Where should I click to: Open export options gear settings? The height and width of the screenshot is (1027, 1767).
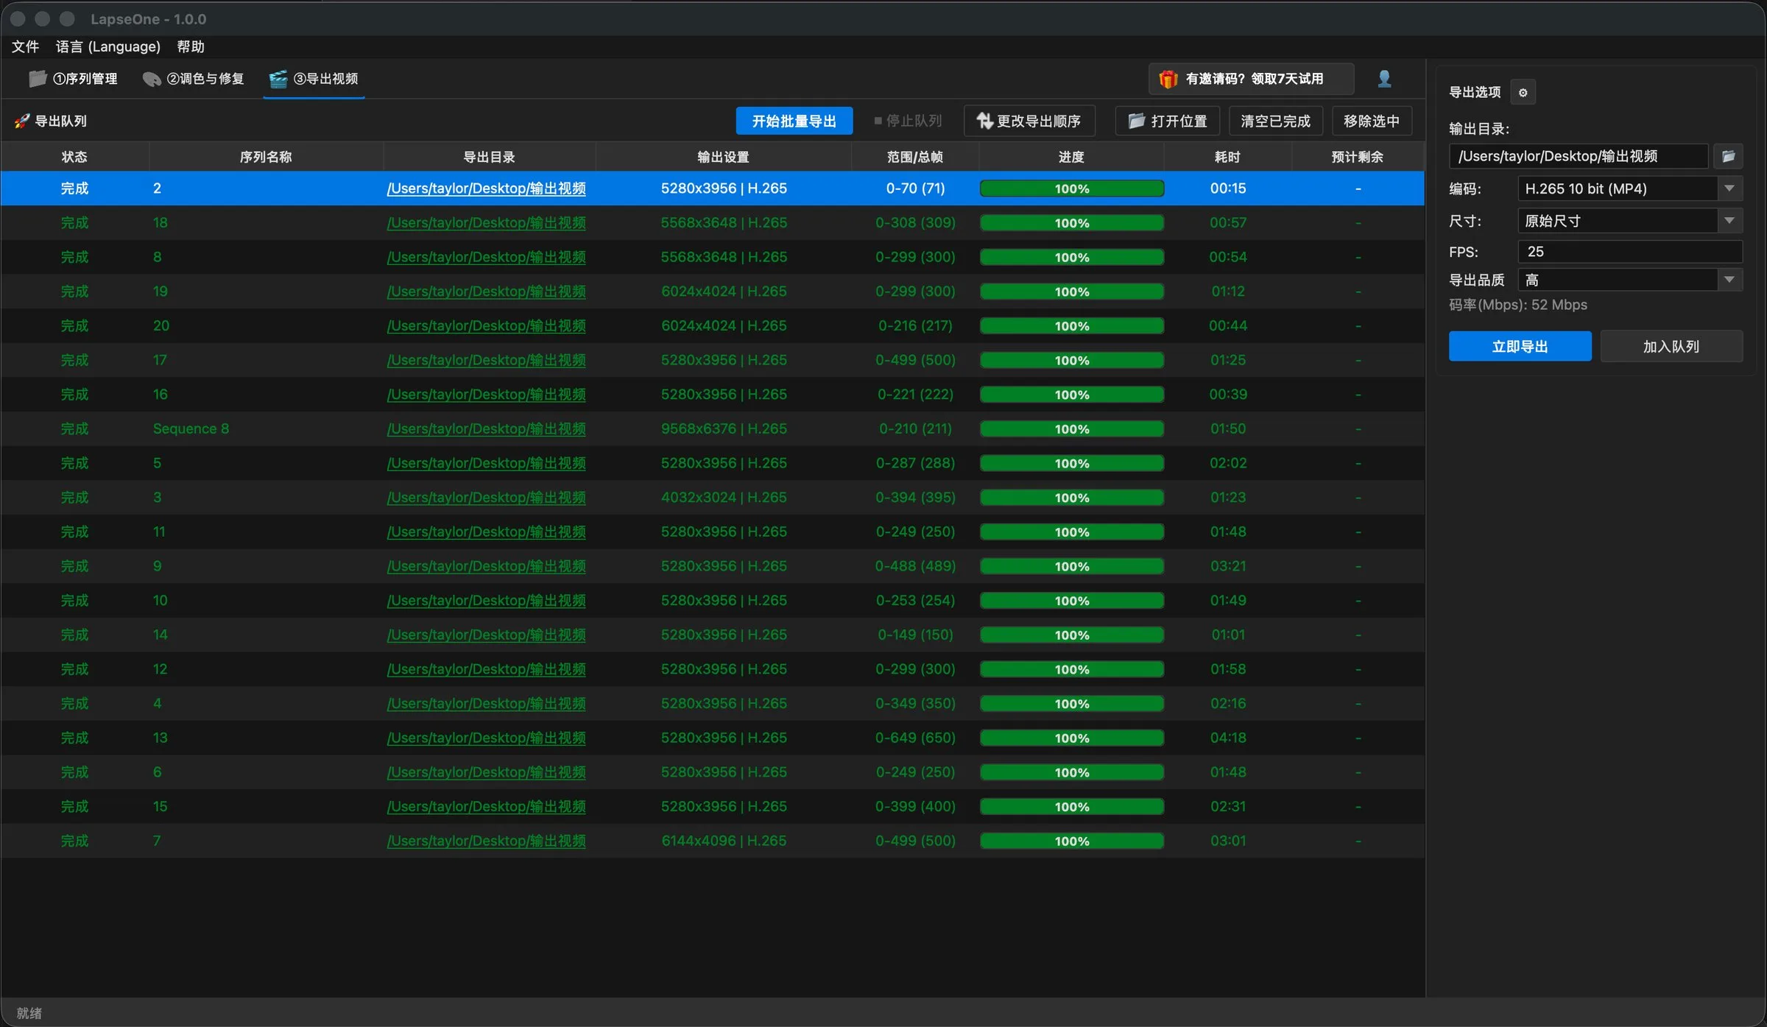[1523, 93]
